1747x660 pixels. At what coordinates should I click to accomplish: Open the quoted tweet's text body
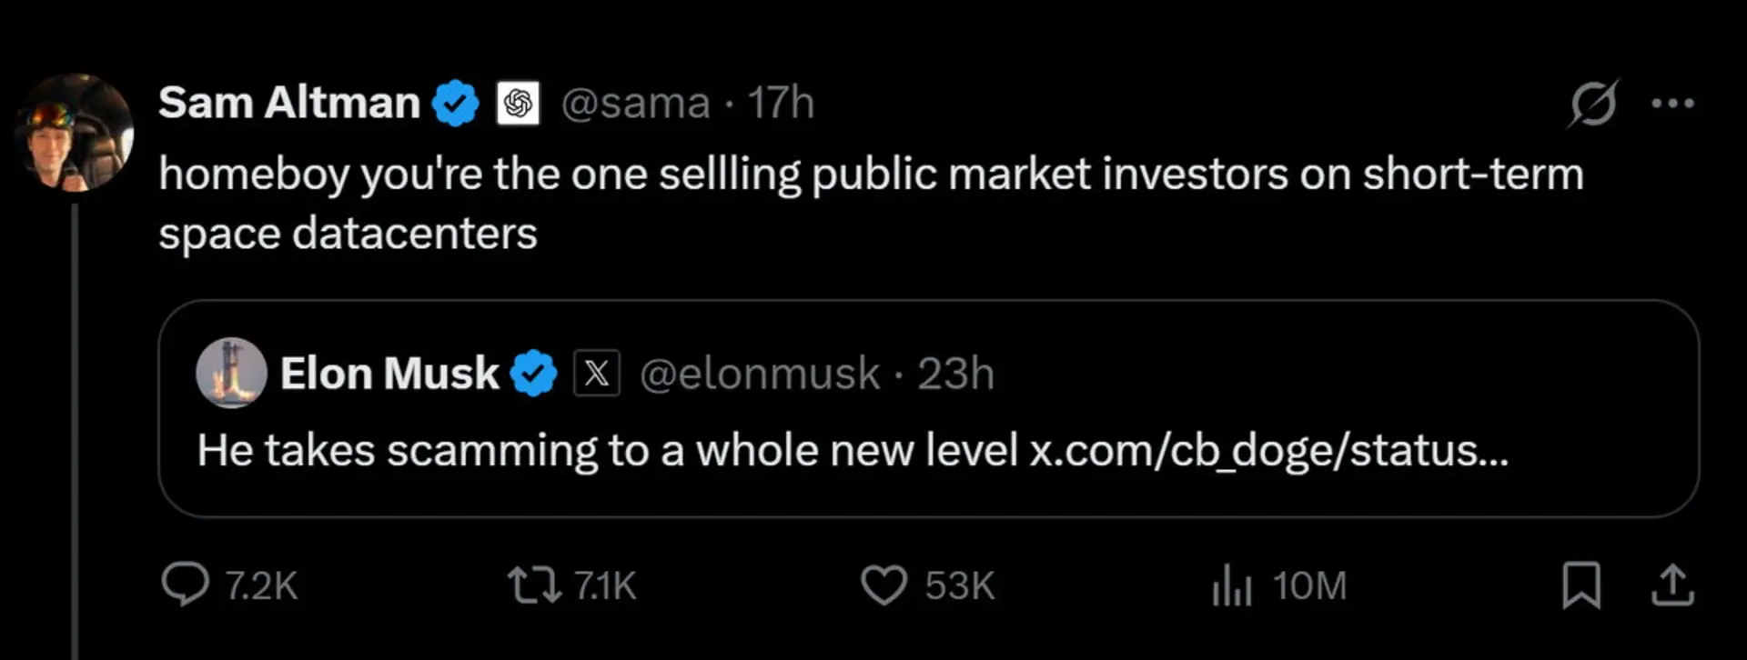tap(853, 450)
